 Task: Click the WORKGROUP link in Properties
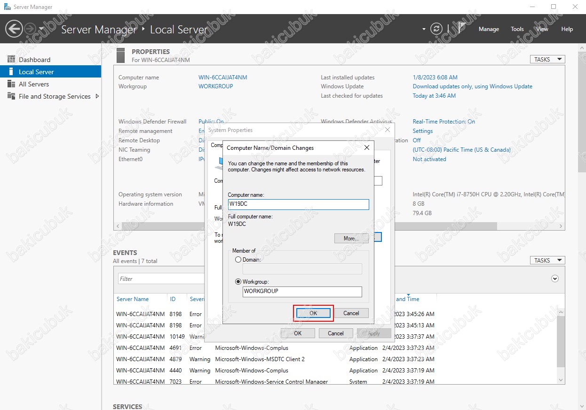pos(216,86)
